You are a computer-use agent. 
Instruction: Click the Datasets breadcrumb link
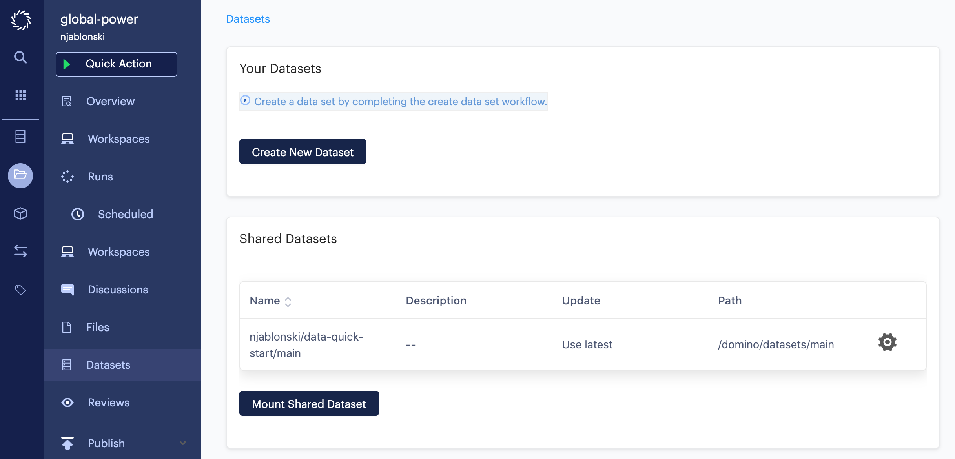tap(248, 19)
